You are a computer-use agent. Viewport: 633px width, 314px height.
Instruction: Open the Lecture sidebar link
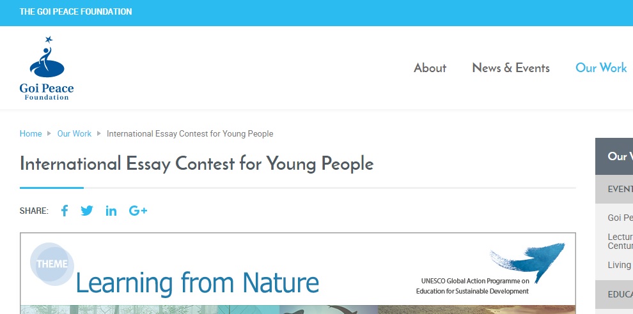620,241
